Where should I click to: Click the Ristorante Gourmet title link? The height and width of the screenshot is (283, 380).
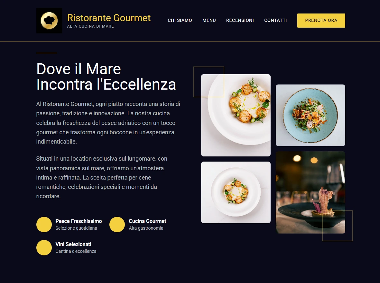point(109,18)
